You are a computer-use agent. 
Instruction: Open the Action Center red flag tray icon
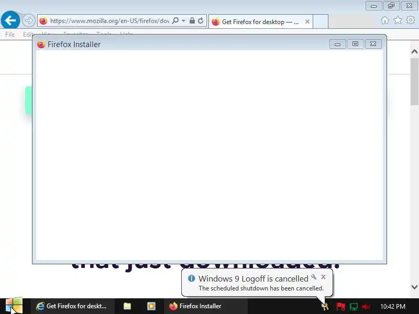(x=341, y=306)
